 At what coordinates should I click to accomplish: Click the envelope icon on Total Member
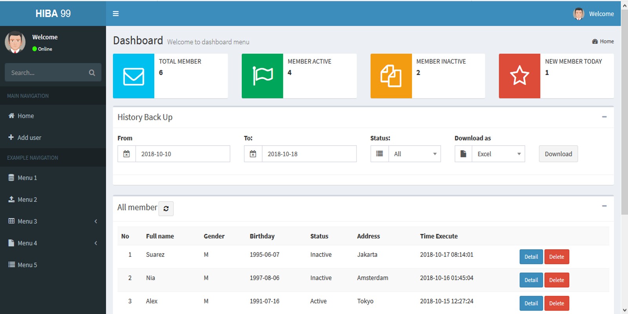click(133, 76)
